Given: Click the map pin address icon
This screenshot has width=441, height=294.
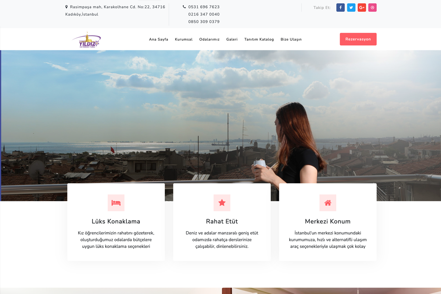Looking at the screenshot, I should click(67, 7).
